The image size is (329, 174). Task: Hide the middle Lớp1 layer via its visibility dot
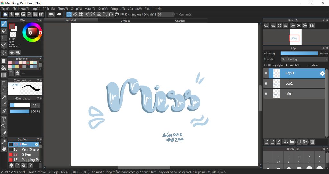pyautogui.click(x=266, y=83)
